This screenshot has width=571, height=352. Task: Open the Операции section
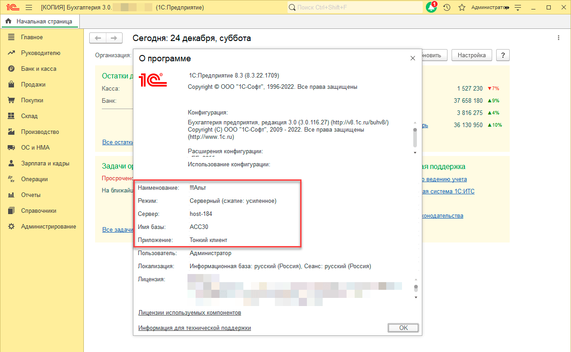34,179
